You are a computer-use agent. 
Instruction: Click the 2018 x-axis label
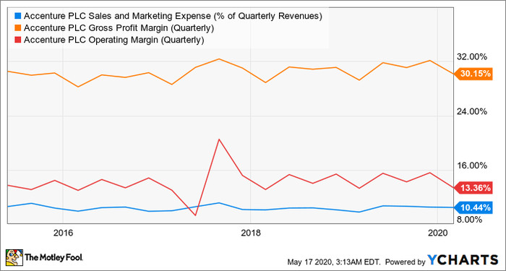[x=250, y=233]
